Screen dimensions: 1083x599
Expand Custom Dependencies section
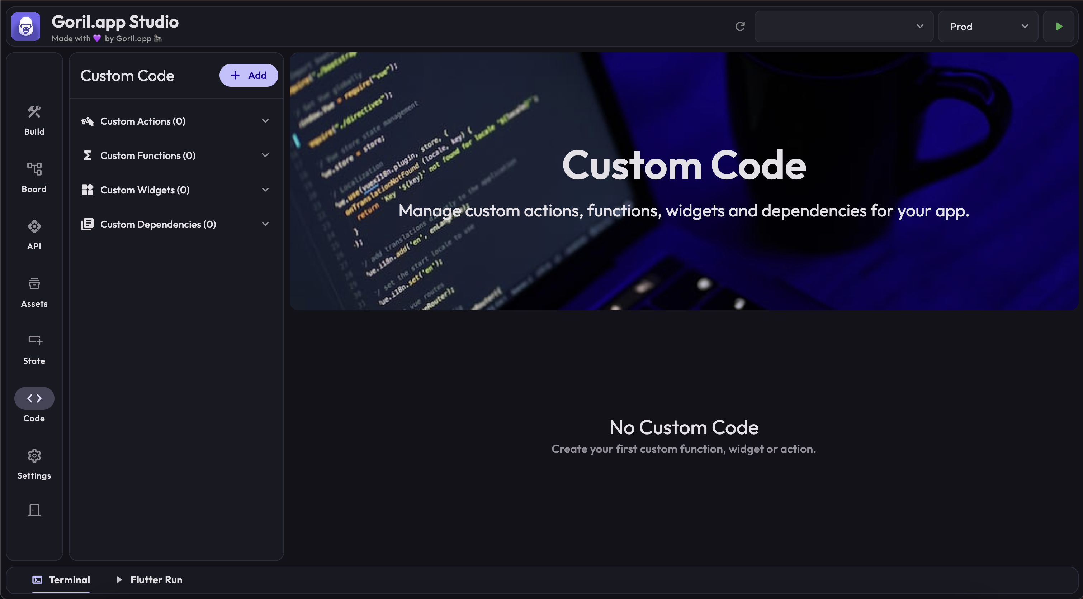click(265, 224)
